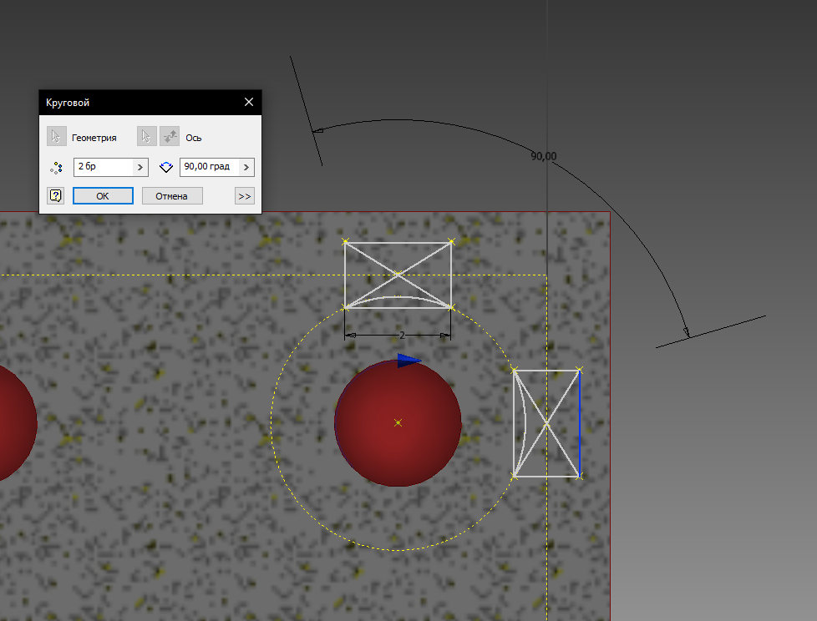Viewport: 817px width, 621px height.
Task: Close the Круговой dialog
Action: 248,103
